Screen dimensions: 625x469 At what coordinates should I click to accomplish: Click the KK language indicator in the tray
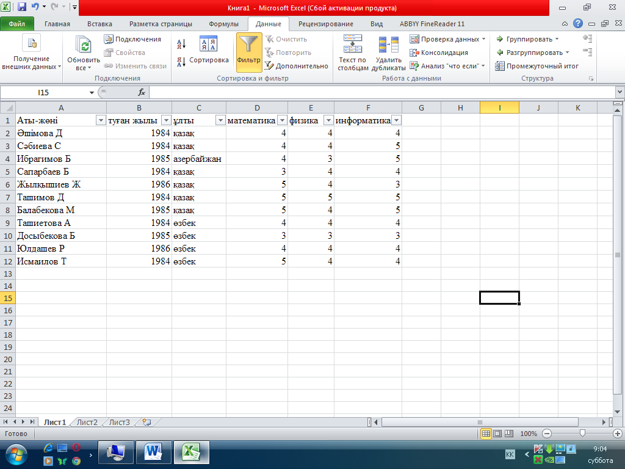510,454
